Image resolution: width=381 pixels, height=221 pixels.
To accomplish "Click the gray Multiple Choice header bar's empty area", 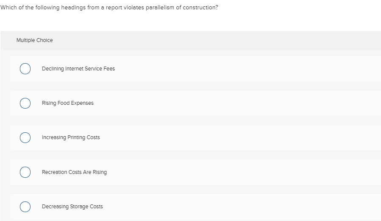I will point(212,40).
